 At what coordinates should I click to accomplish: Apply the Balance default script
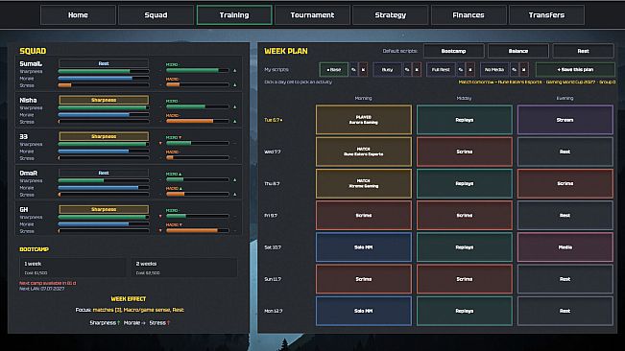[518, 51]
